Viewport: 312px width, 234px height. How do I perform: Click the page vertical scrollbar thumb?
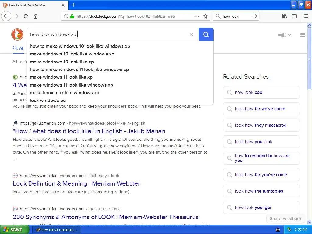coord(309,58)
